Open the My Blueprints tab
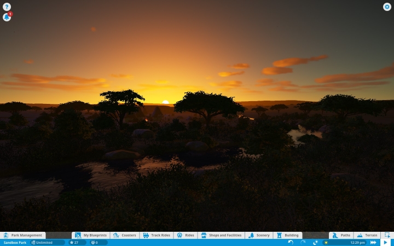 pos(91,235)
